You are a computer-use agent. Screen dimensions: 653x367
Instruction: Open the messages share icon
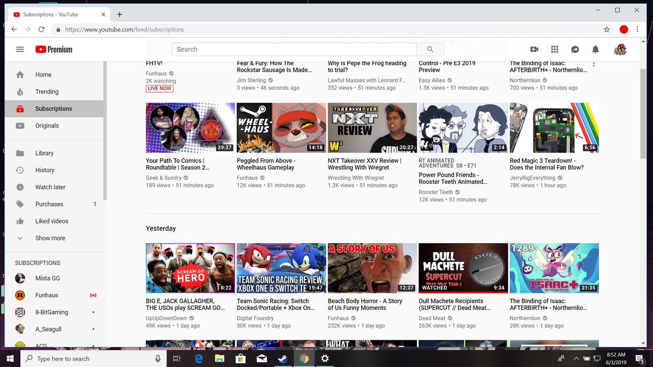coord(575,49)
